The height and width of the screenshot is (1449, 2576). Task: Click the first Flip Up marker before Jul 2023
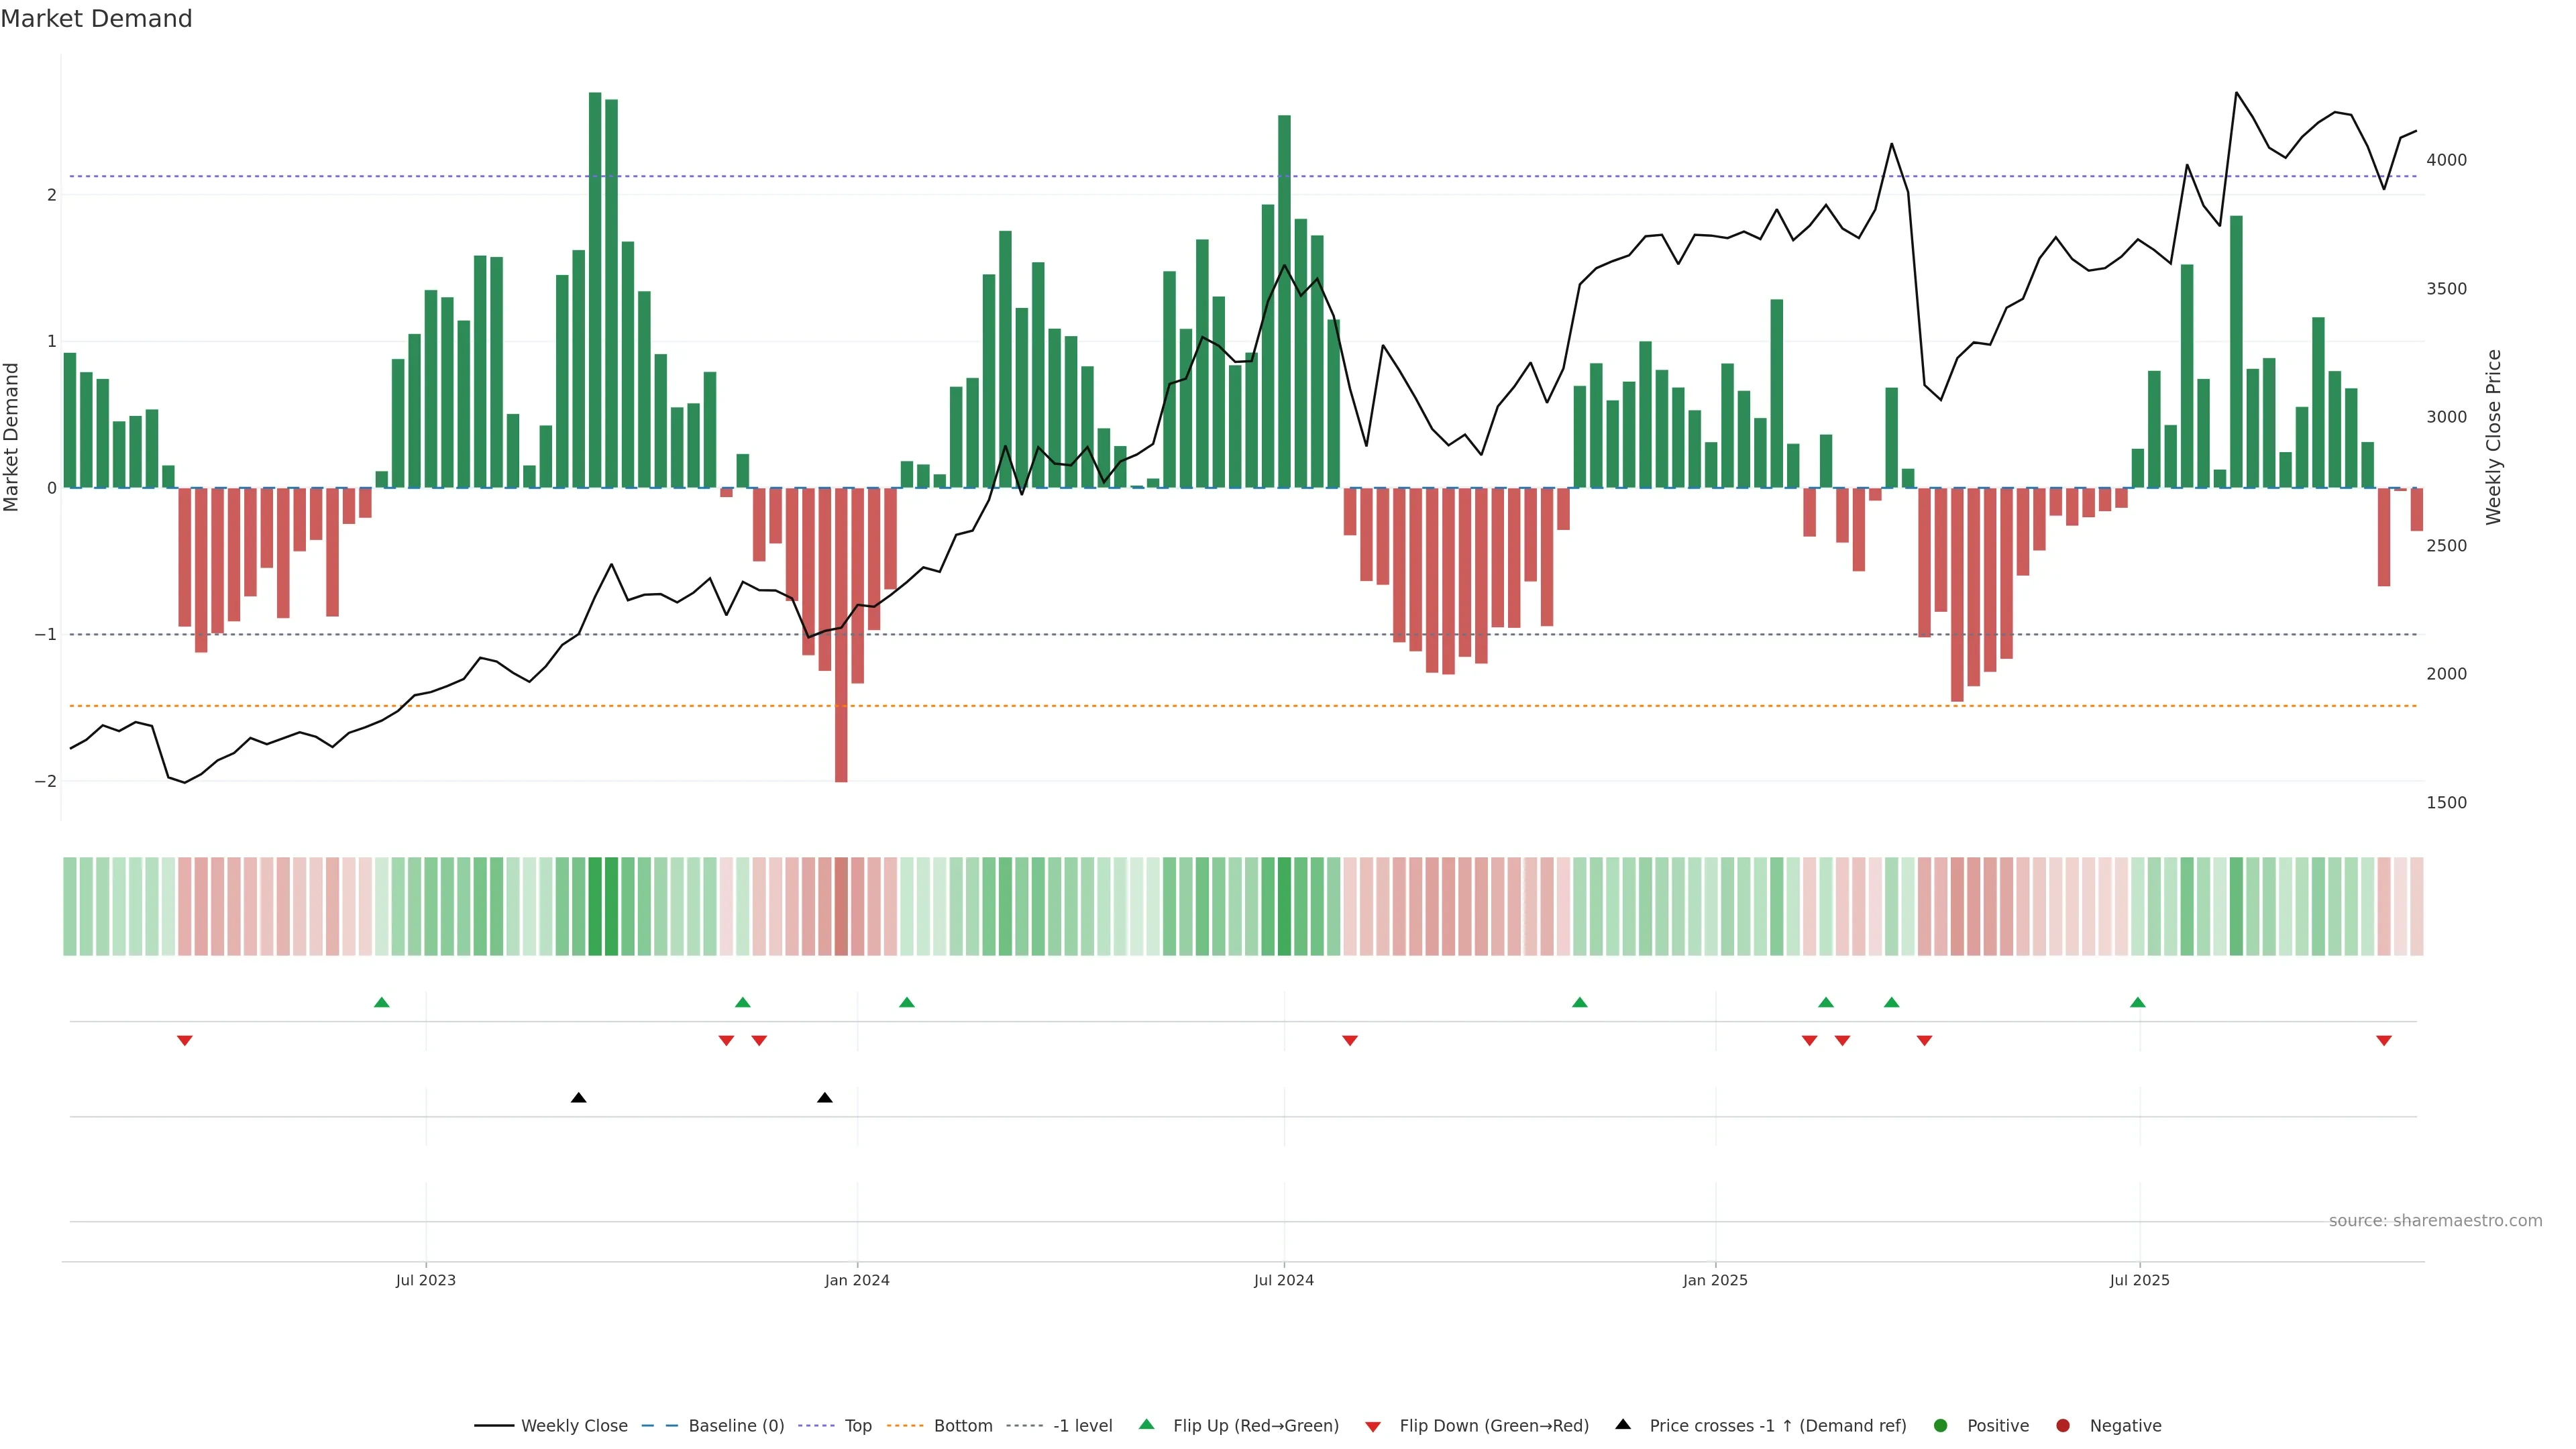(x=381, y=1002)
